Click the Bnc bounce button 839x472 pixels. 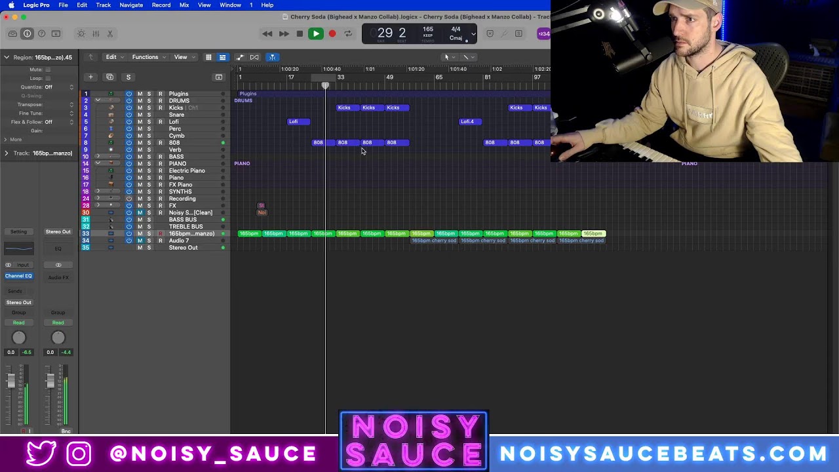[66, 431]
